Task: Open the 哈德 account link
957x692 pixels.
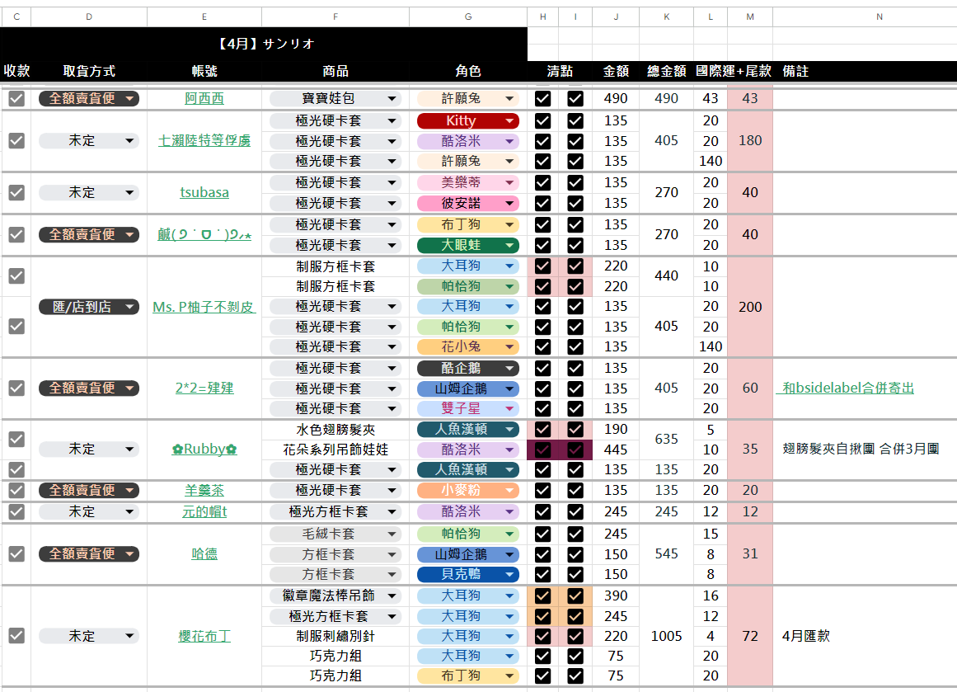Action: (204, 553)
